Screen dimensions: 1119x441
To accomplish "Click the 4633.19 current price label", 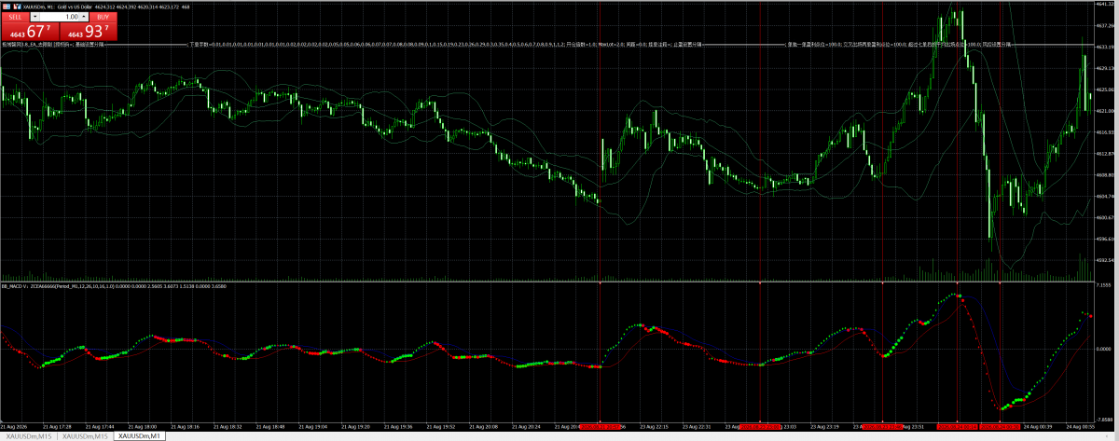I will click(1106, 46).
